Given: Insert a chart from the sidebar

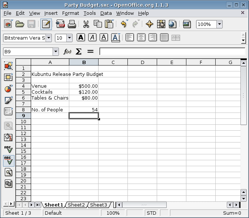Looking at the screenshot, I should (x=8, y=88).
